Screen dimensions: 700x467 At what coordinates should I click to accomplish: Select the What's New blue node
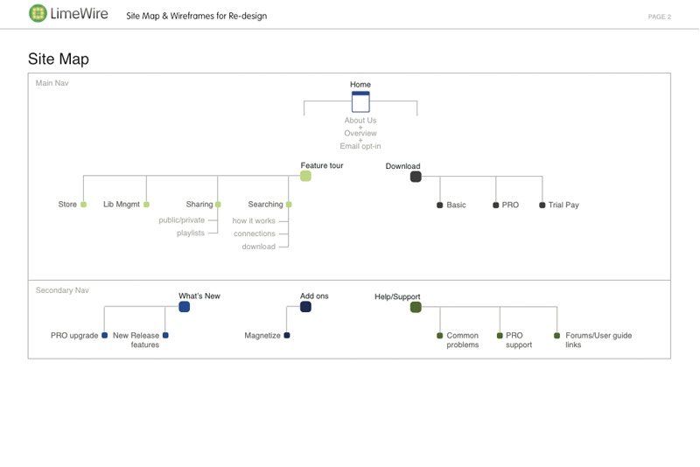[x=185, y=307]
